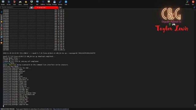This screenshot has height=110, width=196.
Task: Select the red terminal session tab
Action: [x=46, y=7]
